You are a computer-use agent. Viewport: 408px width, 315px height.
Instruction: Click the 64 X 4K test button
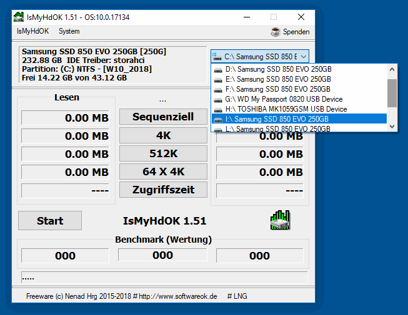[x=163, y=172]
